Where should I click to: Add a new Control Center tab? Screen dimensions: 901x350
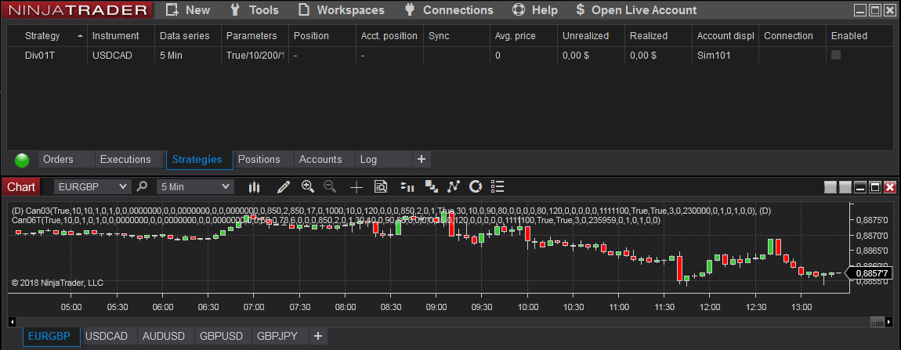click(422, 159)
